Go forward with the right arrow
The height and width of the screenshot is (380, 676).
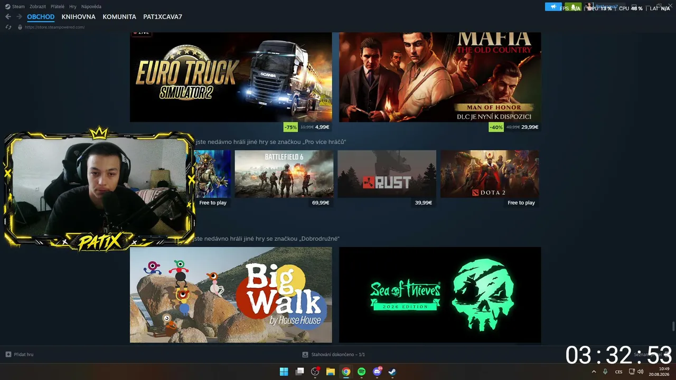click(19, 17)
